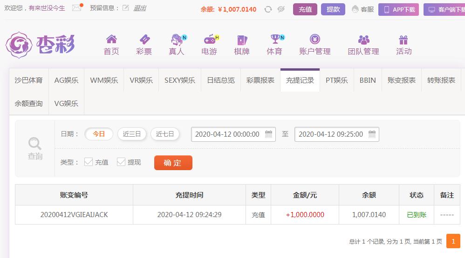Open the 账户管理 account icon
The height and width of the screenshot is (258, 465).
point(315,39)
